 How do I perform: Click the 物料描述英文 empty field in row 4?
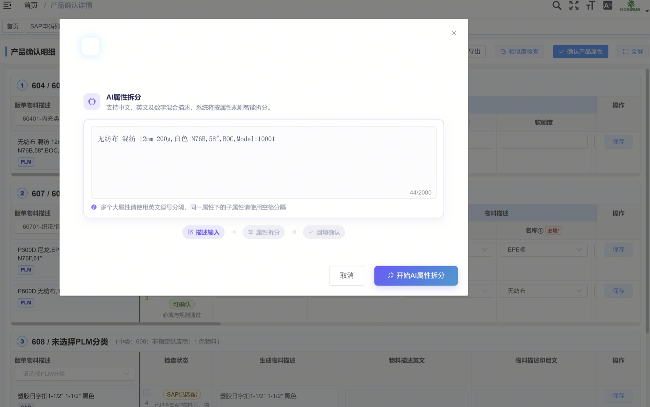[407, 398]
